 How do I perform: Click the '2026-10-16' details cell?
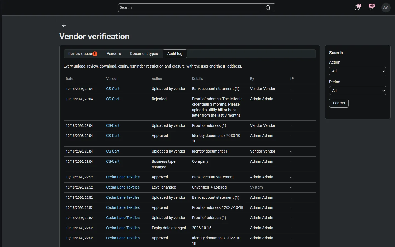[x=202, y=228]
